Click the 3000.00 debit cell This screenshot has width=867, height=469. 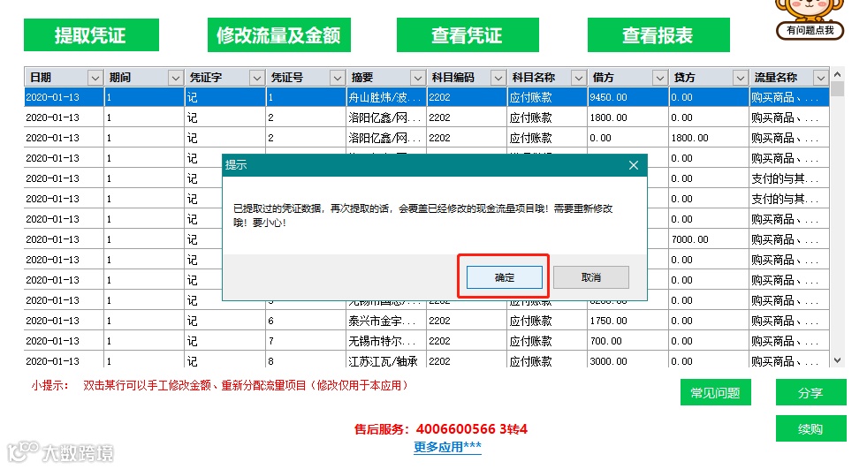point(627,360)
